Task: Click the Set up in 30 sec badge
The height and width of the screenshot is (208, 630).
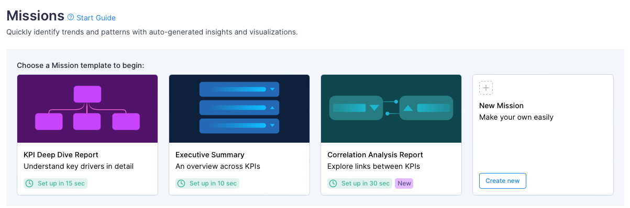Action: pos(360,183)
